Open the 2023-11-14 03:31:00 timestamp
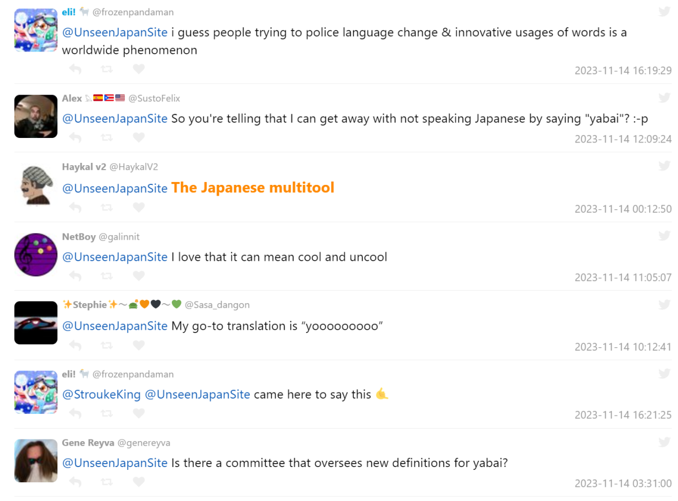Image resolution: width=678 pixels, height=501 pixels. click(x=623, y=483)
